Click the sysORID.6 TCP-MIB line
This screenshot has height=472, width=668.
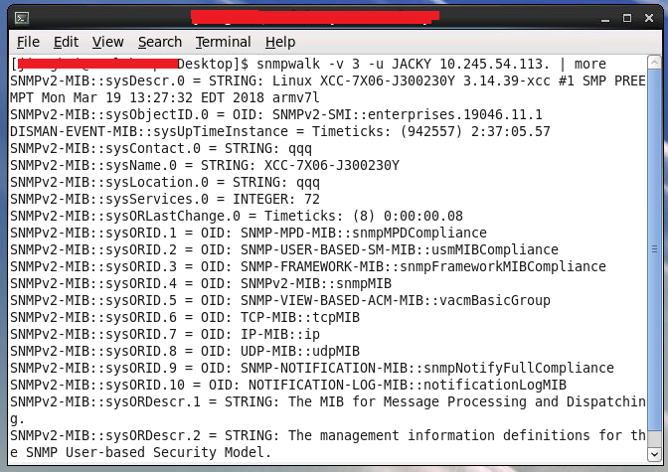point(185,317)
